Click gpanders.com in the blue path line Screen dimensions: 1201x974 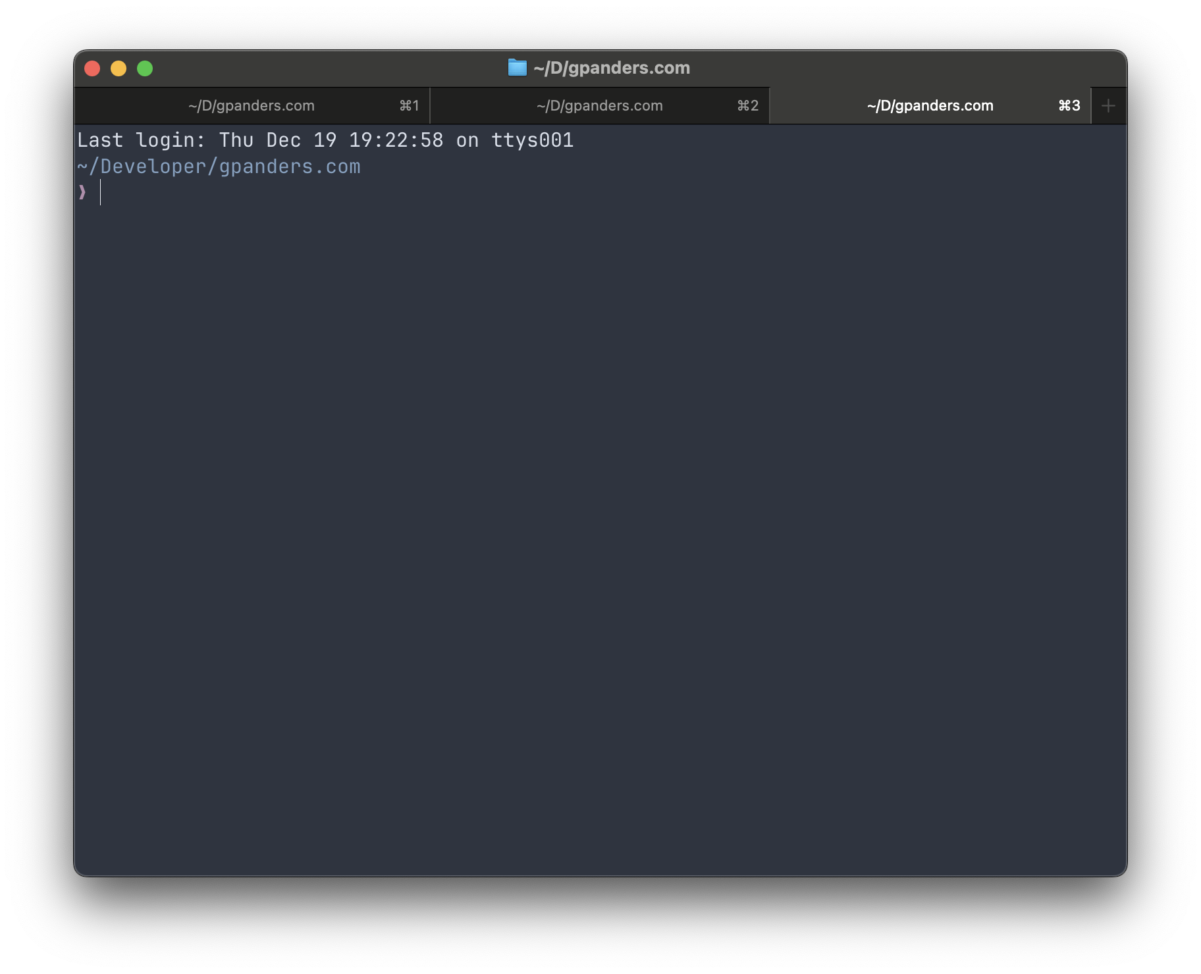pos(290,167)
